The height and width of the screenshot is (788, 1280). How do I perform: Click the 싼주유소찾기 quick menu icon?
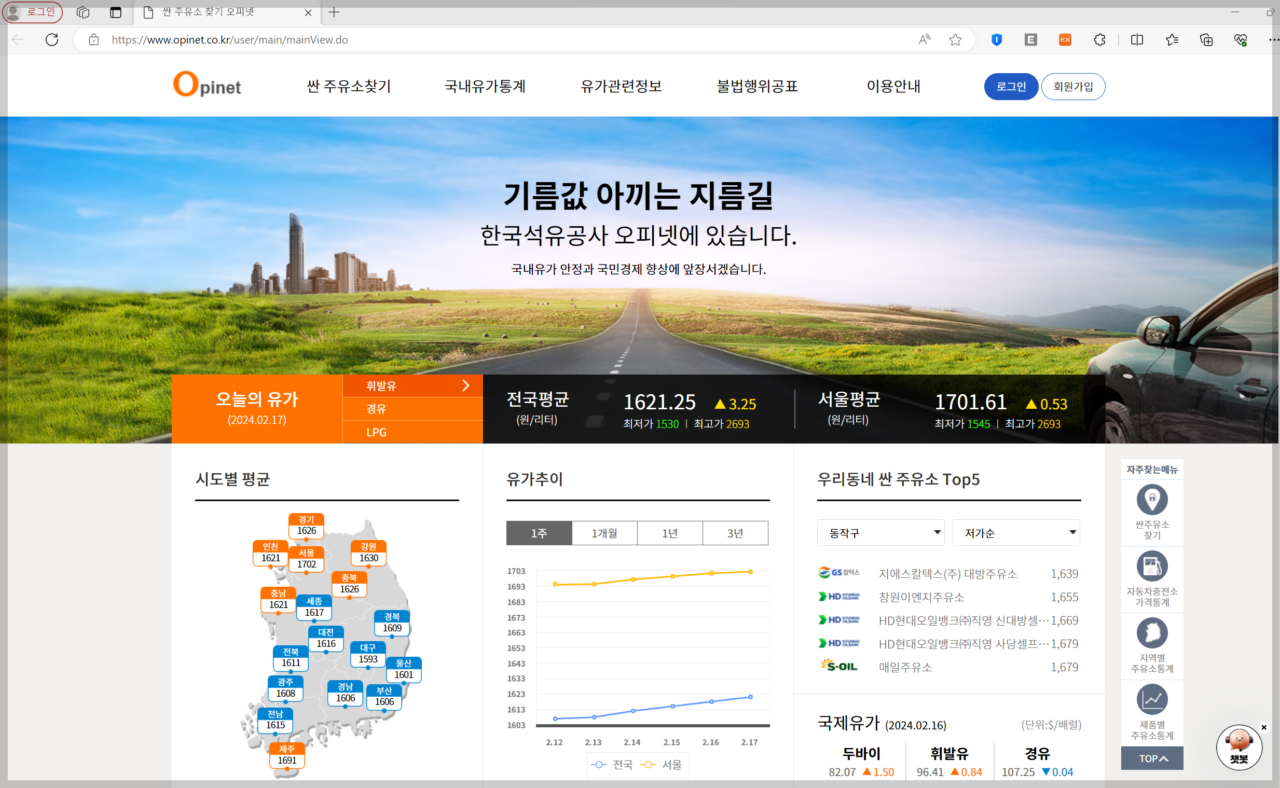click(1152, 500)
